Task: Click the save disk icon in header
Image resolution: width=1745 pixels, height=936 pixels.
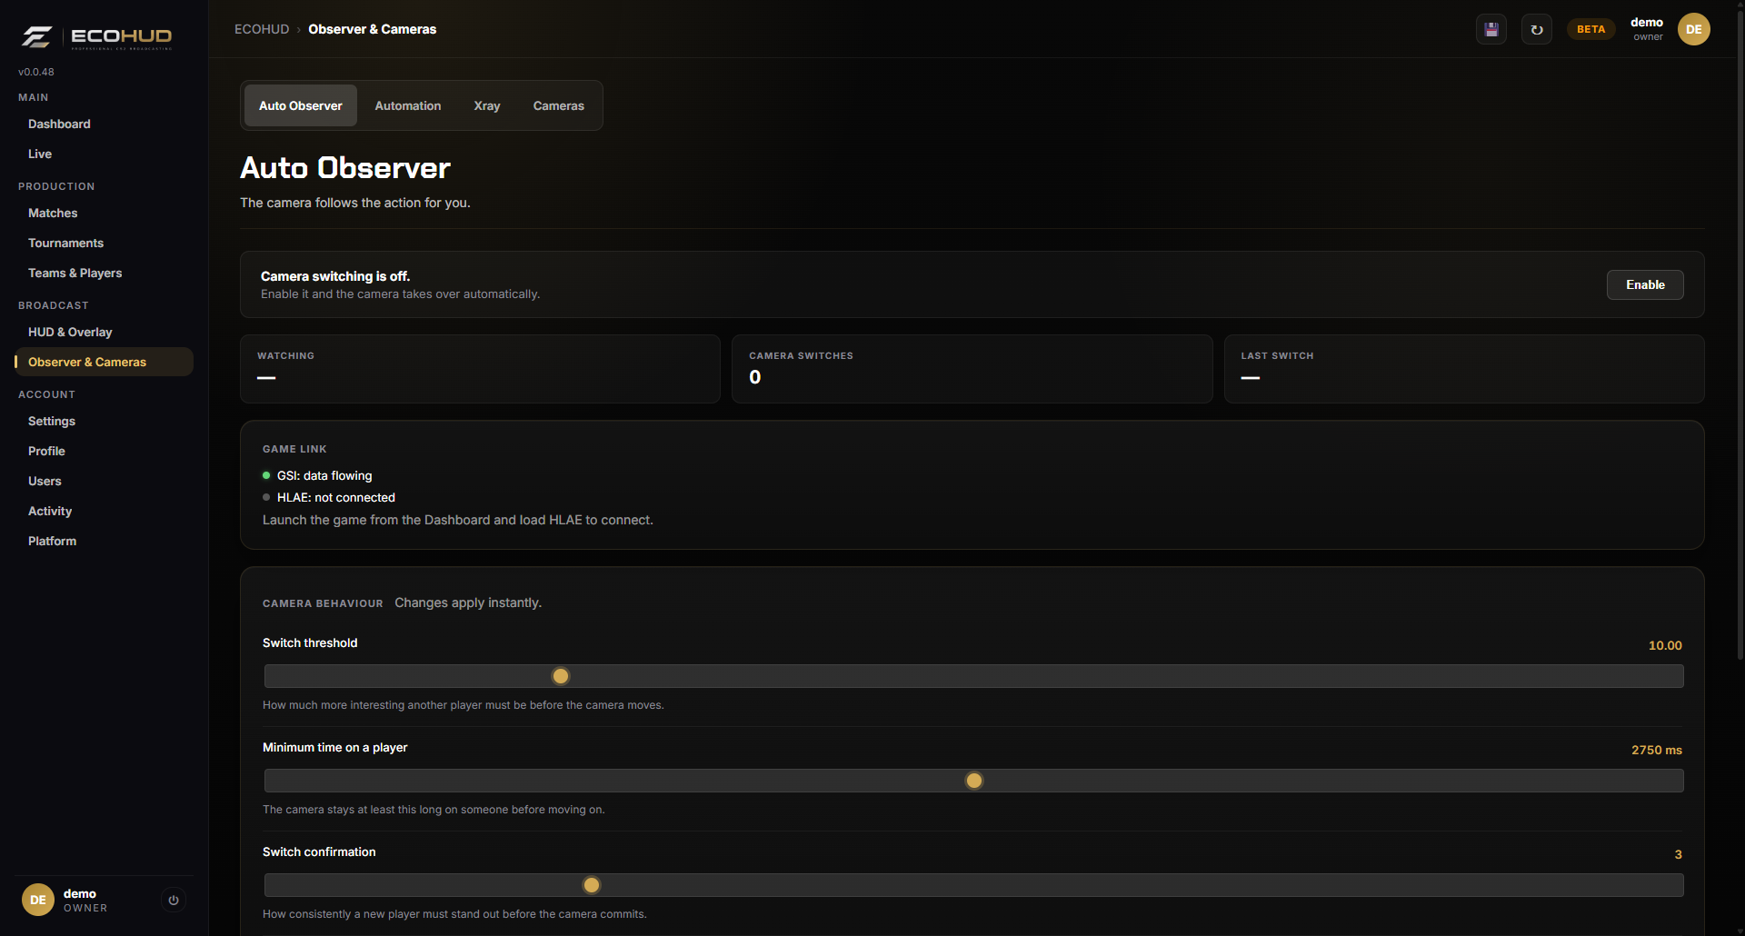Action: point(1491,29)
